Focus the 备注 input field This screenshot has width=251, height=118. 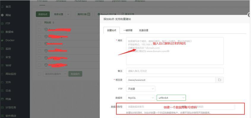pos(175,71)
